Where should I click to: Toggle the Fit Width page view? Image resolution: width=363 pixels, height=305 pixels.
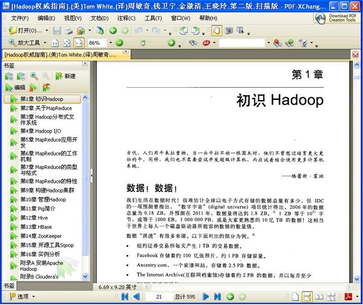78,44
